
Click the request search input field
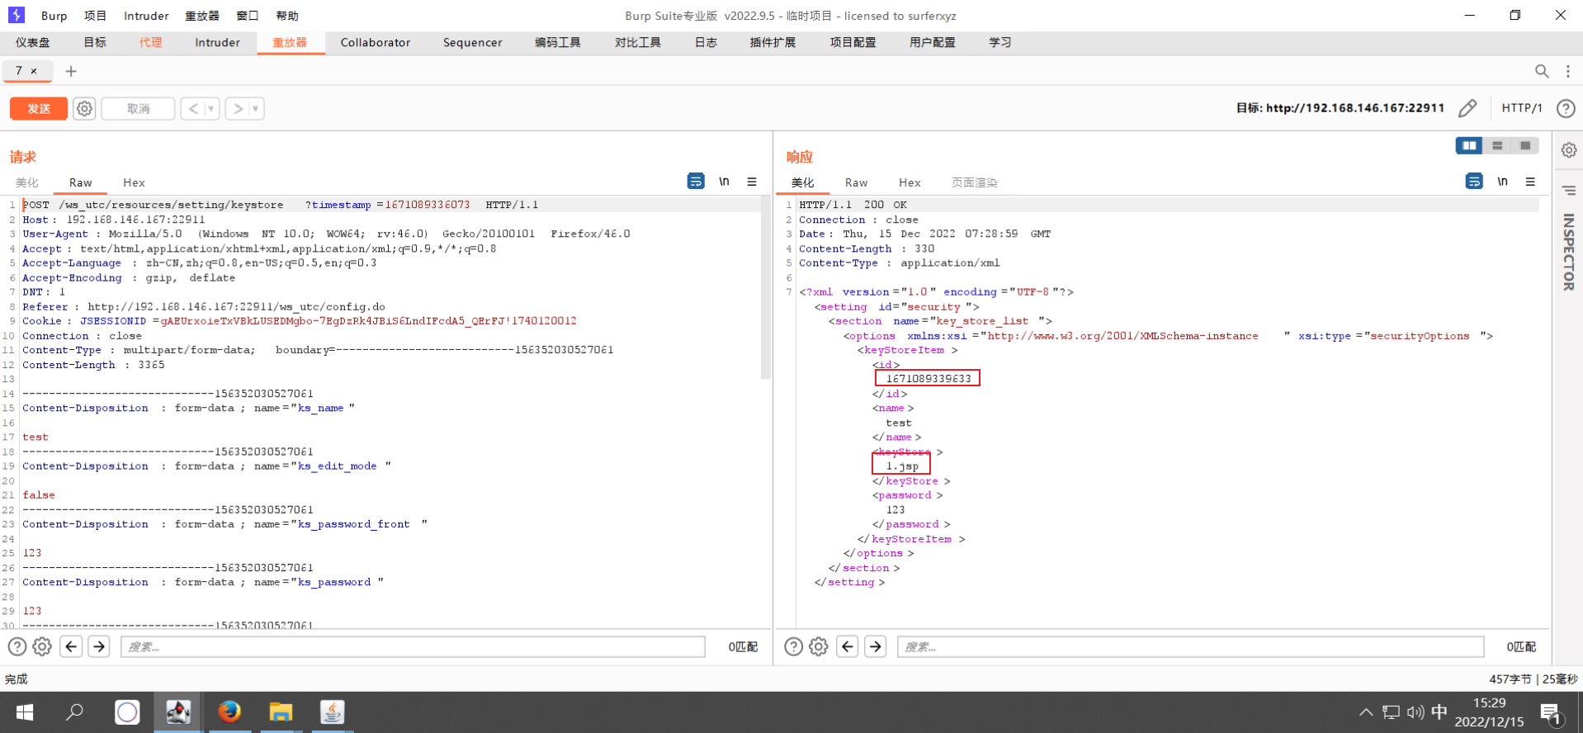[x=413, y=646]
